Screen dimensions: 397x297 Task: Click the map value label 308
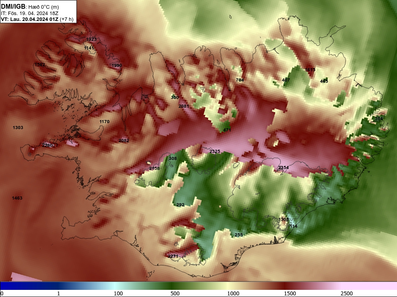(173, 159)
